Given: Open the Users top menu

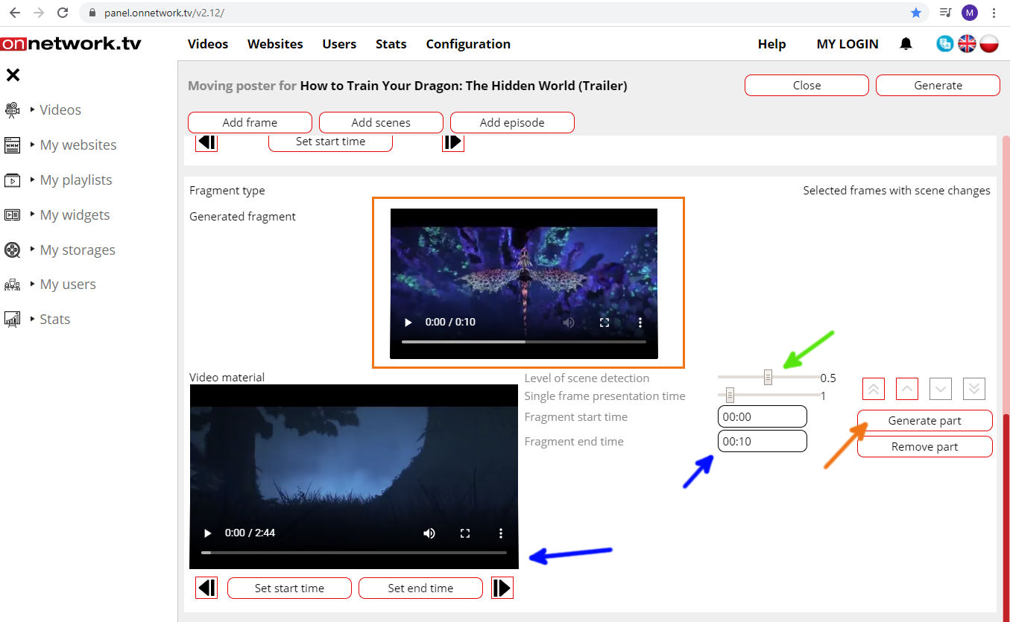Looking at the screenshot, I should pos(339,44).
